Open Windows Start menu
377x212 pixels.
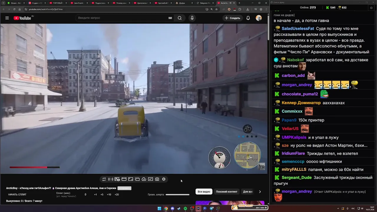pos(159,208)
